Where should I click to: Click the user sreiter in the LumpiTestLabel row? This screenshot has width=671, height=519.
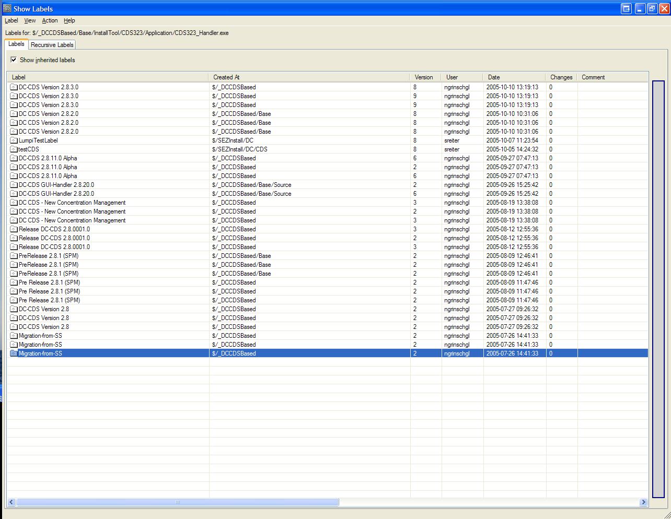coord(452,140)
